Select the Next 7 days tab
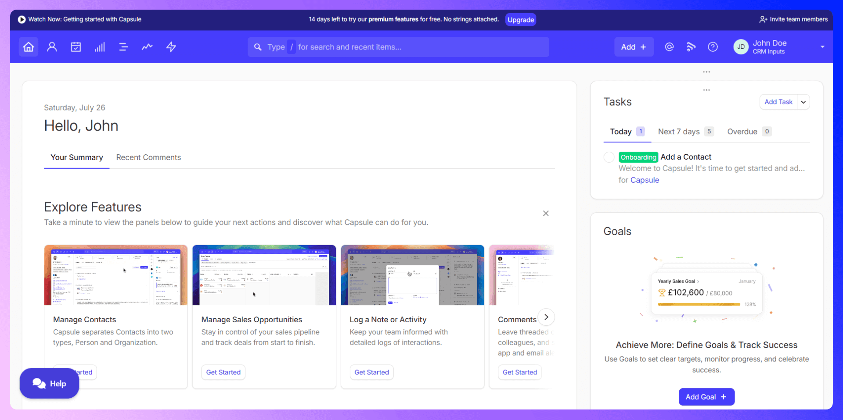 pos(686,132)
